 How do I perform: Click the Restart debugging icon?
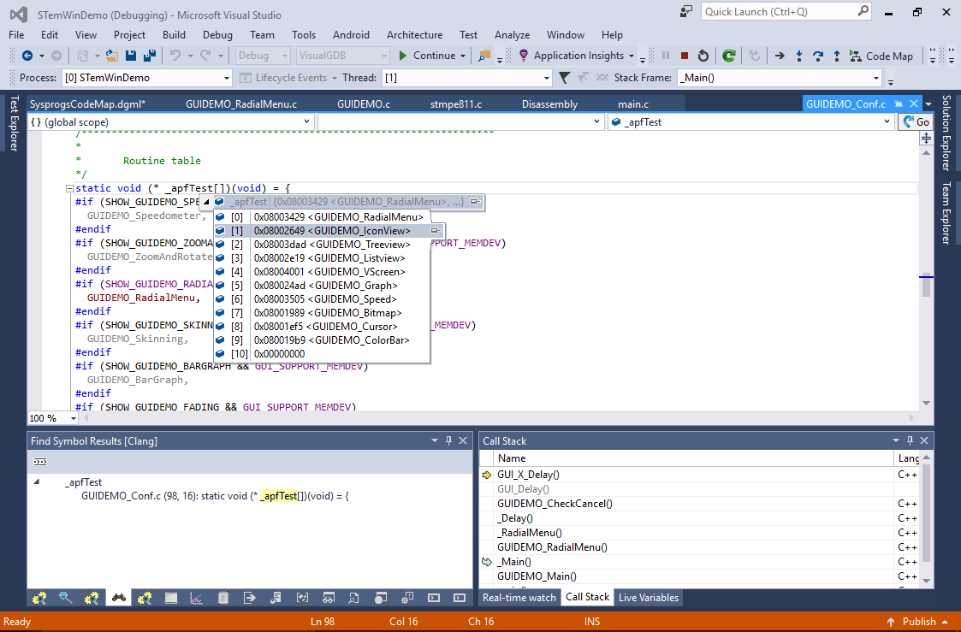click(703, 56)
